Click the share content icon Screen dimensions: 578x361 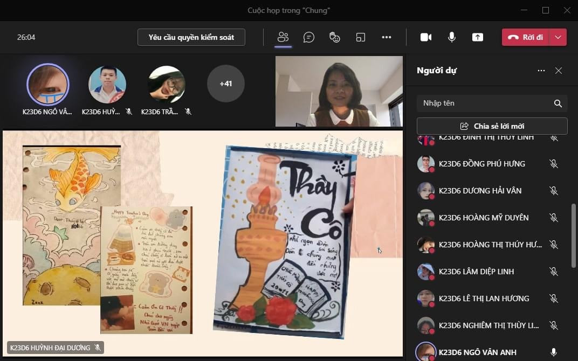(478, 37)
